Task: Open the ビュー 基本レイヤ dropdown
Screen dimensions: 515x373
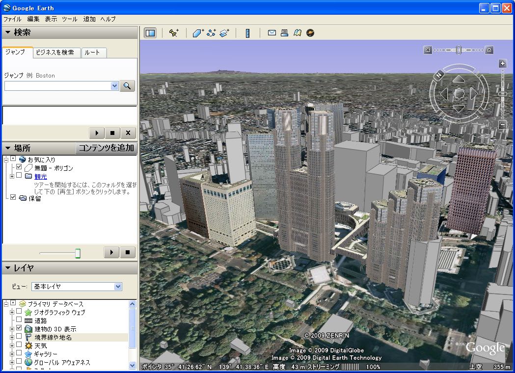Action: tap(118, 287)
